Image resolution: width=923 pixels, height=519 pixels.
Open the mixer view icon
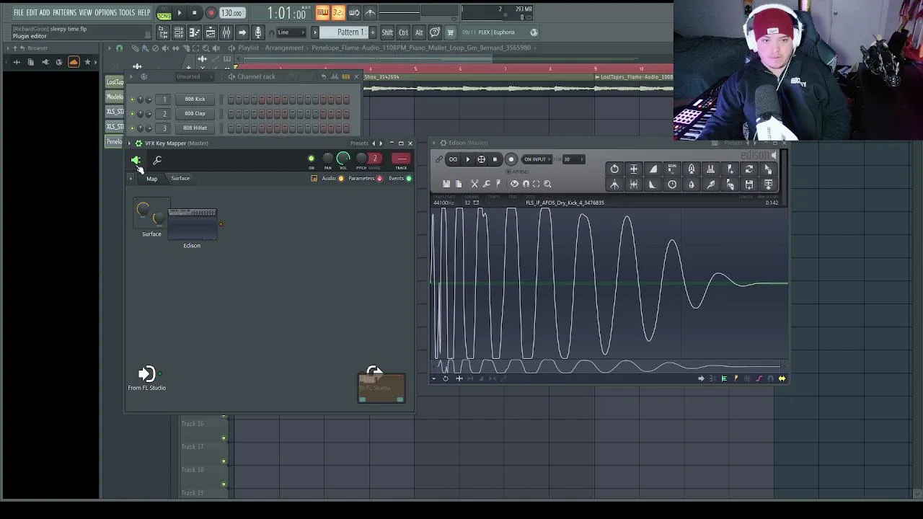click(226, 32)
